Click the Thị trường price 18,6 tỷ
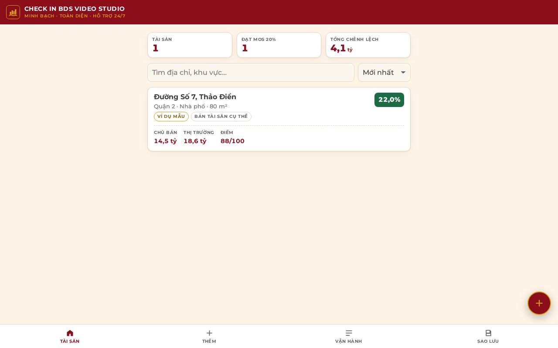The height and width of the screenshot is (348, 558). (195, 141)
